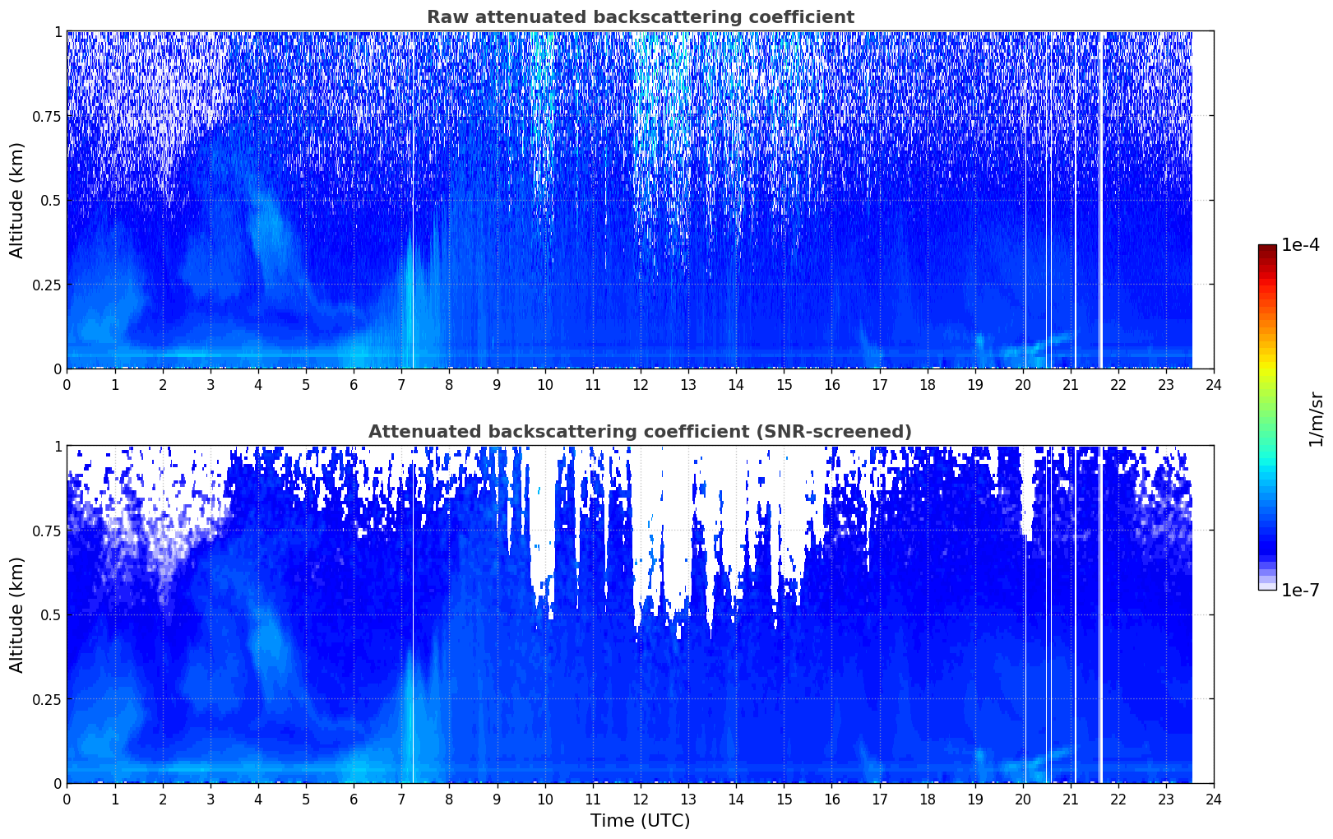Image resolution: width=1333 pixels, height=839 pixels.
Task: Click 'Altitude (km)' label of the raw plot
Action: pyautogui.click(x=17, y=200)
